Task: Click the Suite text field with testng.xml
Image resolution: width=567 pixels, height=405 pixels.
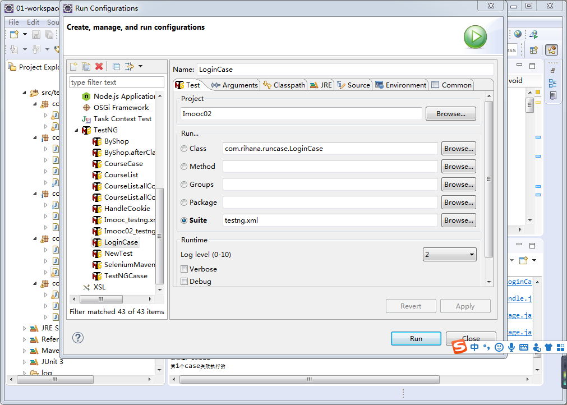Action: coord(330,220)
